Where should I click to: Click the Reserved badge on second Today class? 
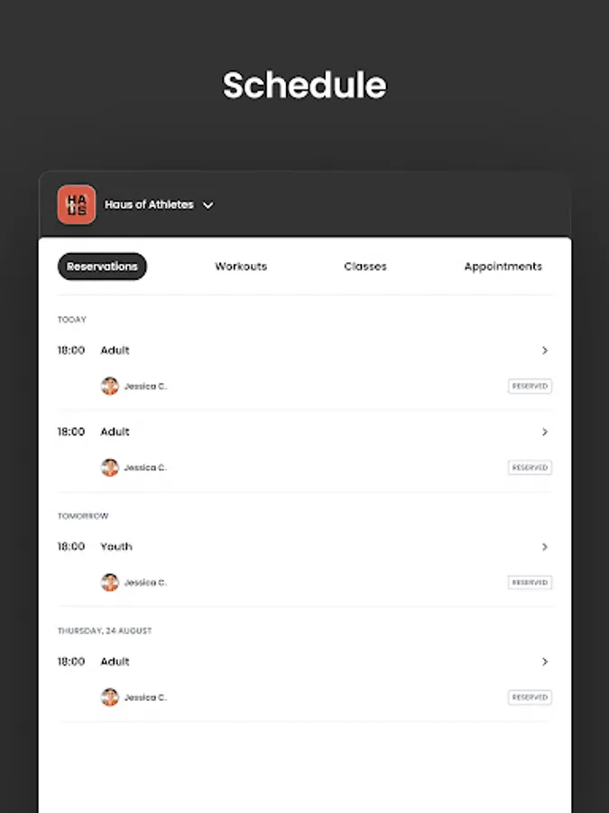point(530,468)
